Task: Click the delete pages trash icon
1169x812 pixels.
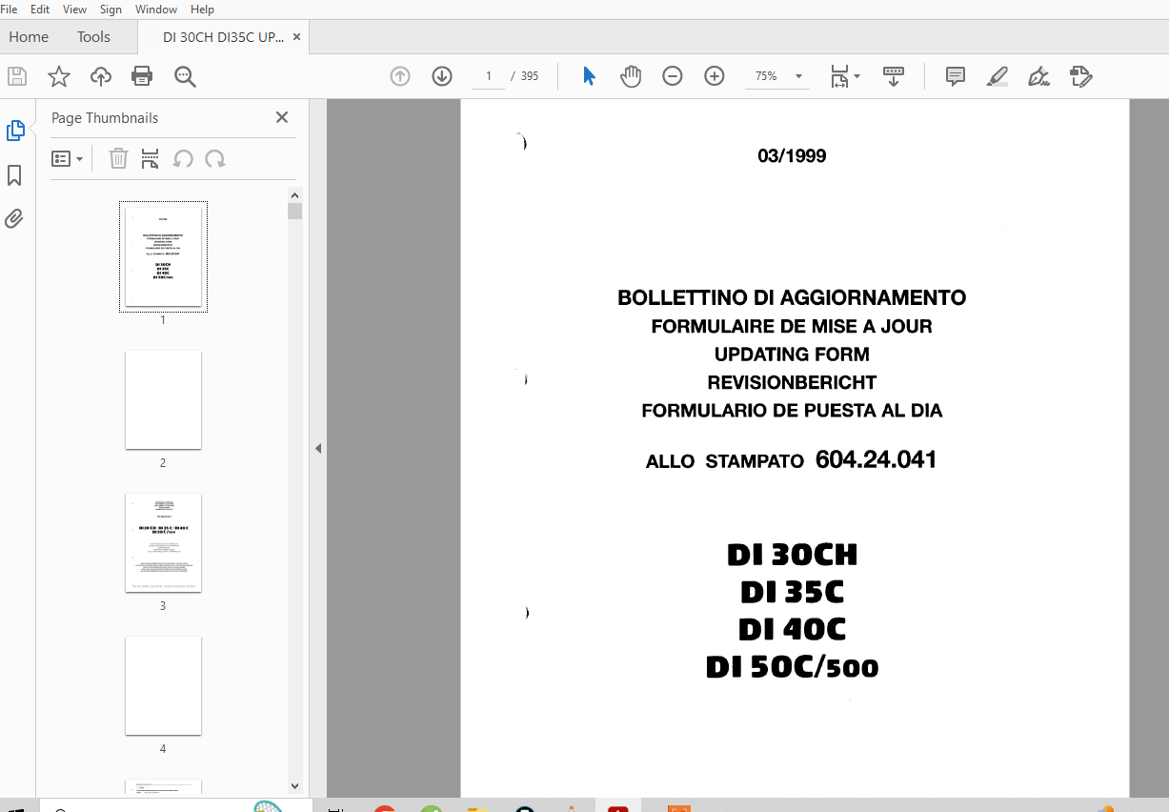Action: tap(118, 158)
